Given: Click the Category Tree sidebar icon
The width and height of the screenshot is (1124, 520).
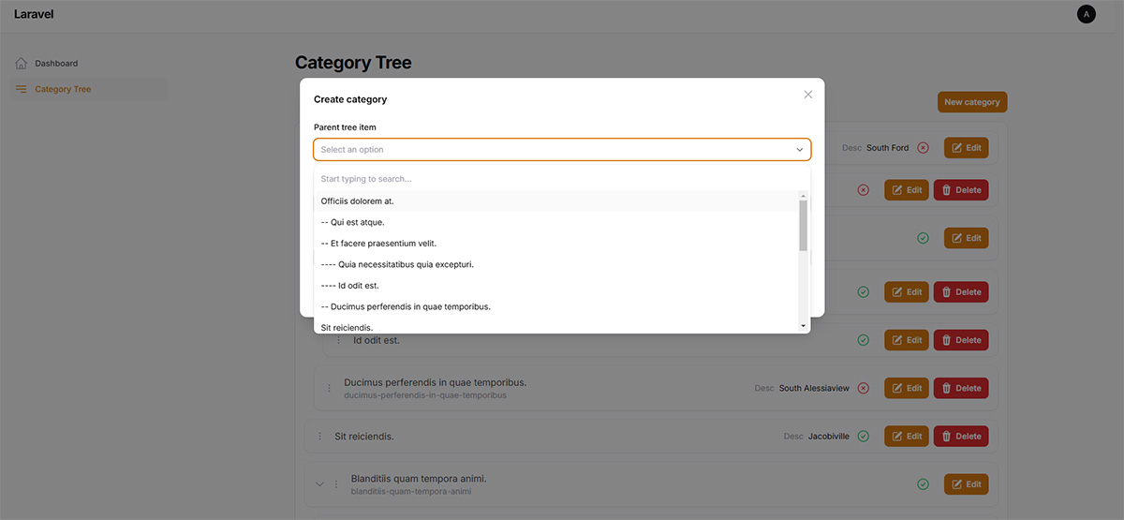Looking at the screenshot, I should (21, 90).
